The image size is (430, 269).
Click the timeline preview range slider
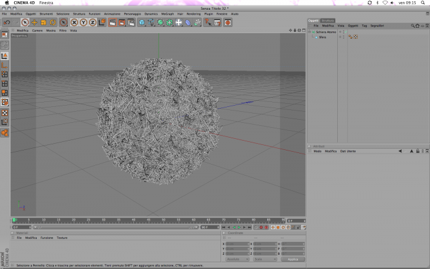[x=115, y=227]
